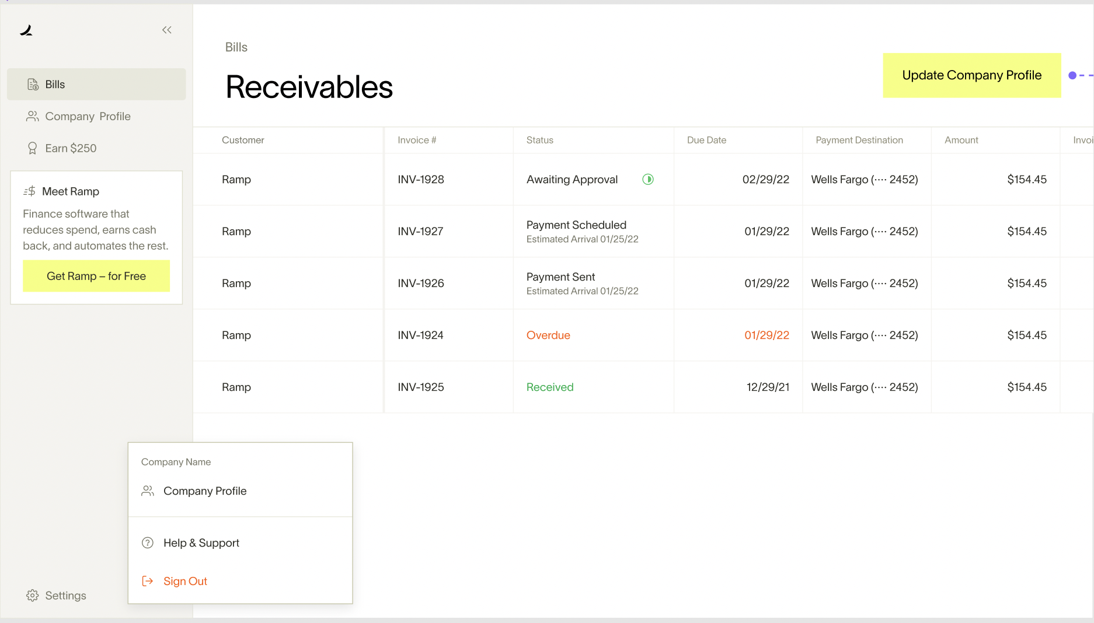This screenshot has height=623, width=1094.
Task: Toggle the Received status on INV-1925
Action: point(549,387)
